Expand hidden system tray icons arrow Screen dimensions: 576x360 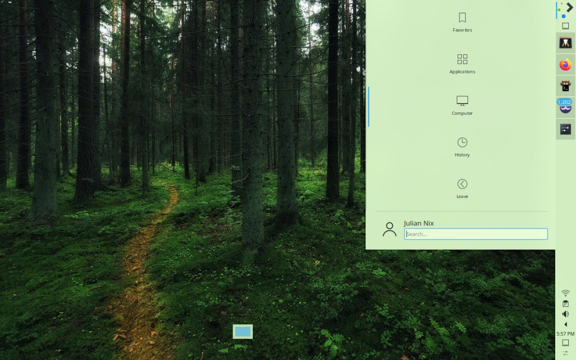coord(566,324)
